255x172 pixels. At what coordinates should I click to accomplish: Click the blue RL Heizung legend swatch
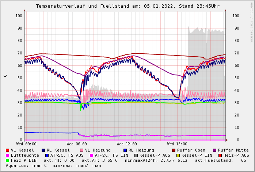point(125,150)
